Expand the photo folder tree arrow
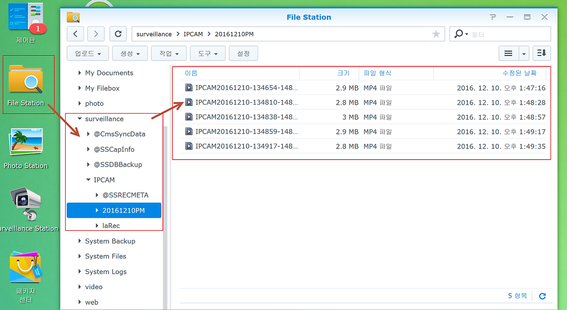 pos(80,103)
